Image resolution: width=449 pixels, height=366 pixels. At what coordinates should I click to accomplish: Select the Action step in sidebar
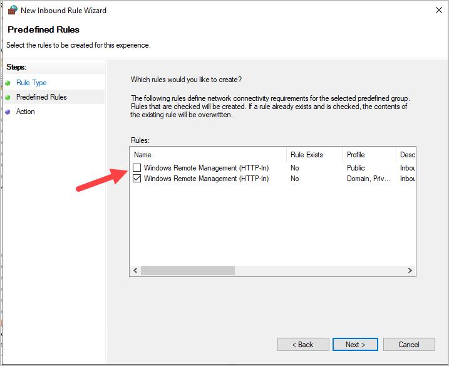pos(26,112)
